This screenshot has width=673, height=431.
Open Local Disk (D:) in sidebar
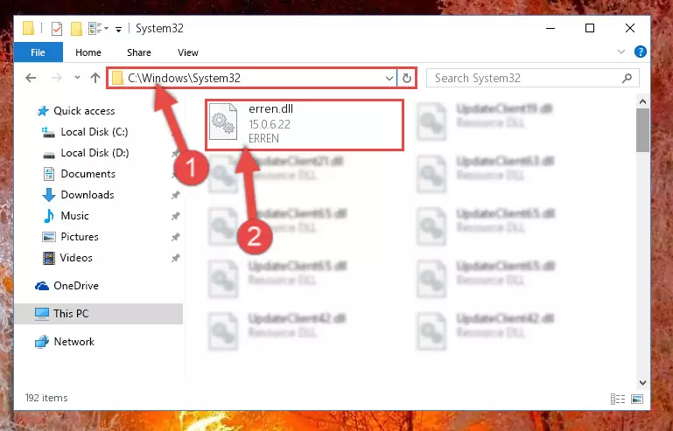tap(86, 153)
